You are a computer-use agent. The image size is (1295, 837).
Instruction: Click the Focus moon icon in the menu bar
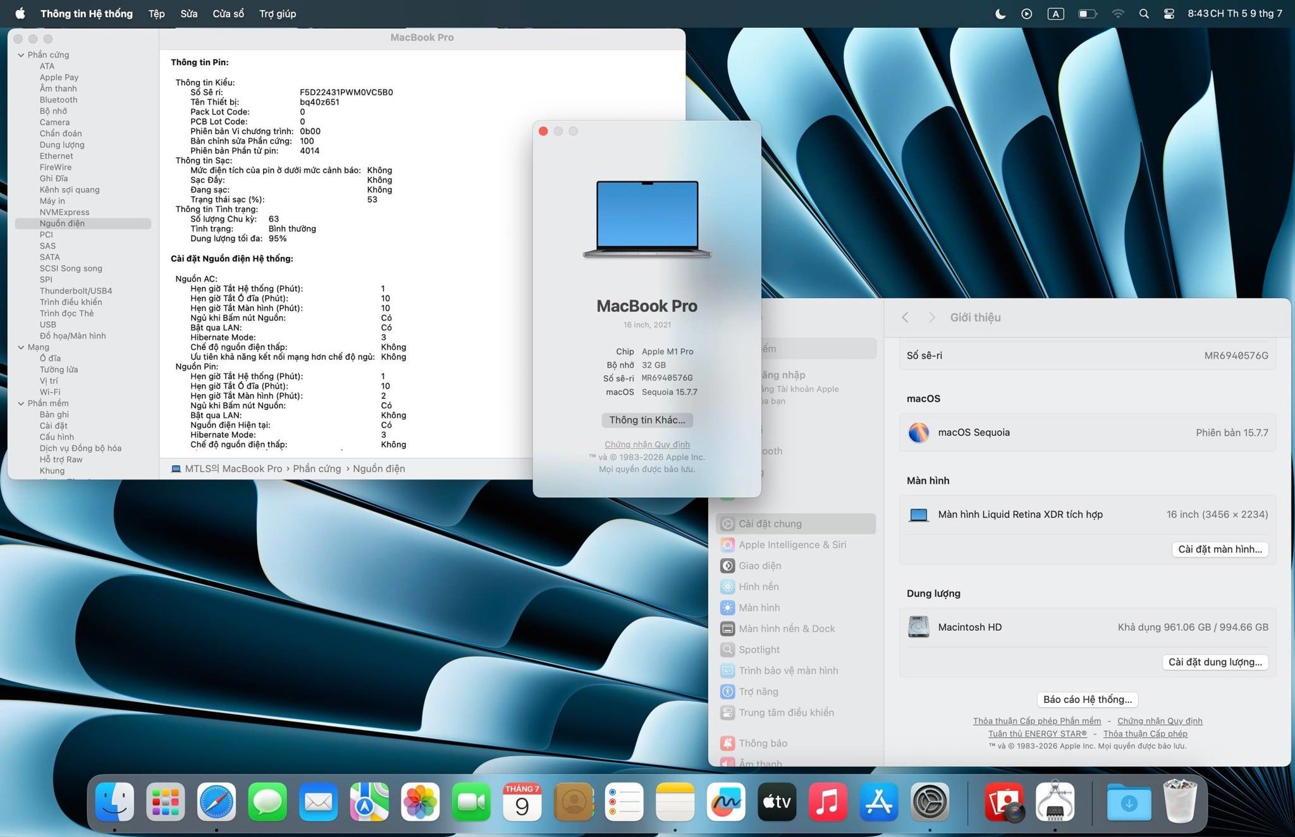(1000, 13)
